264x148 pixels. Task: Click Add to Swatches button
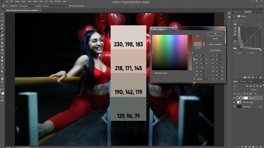pyautogui.click(x=215, y=44)
